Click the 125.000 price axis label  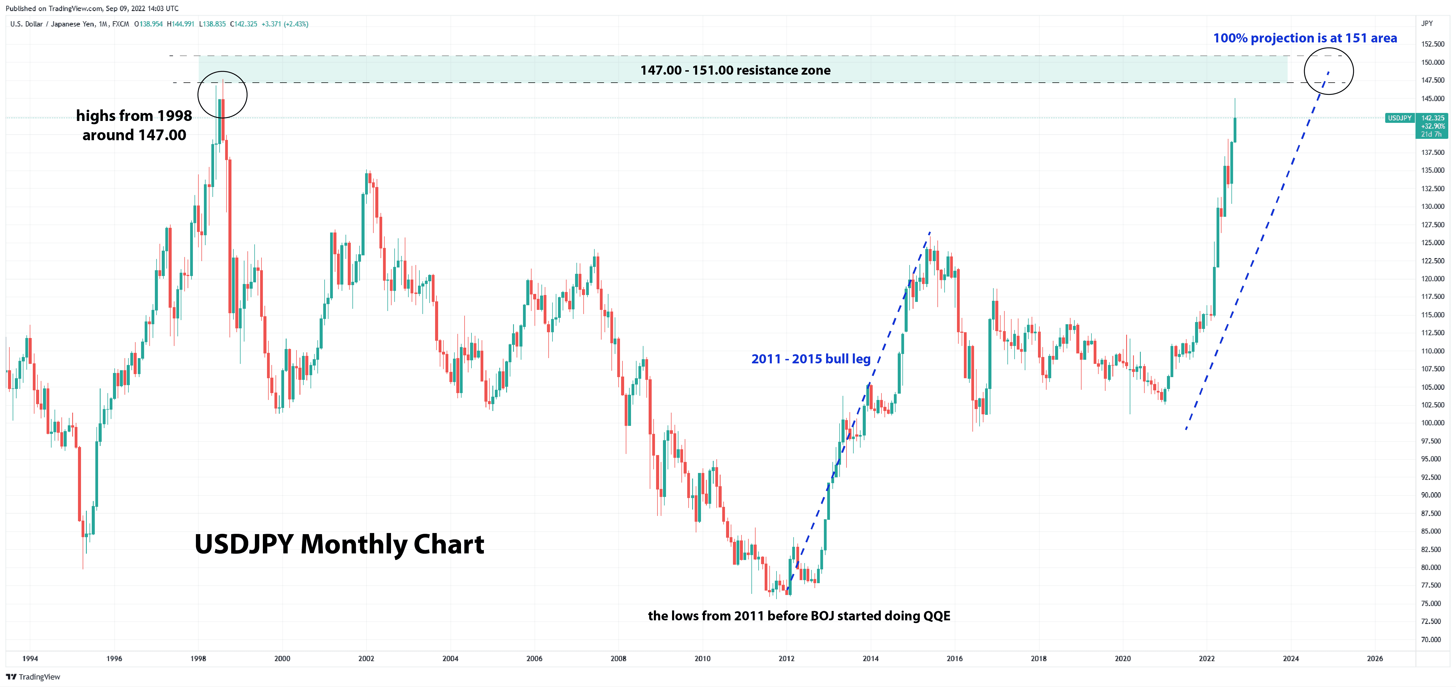(1433, 242)
